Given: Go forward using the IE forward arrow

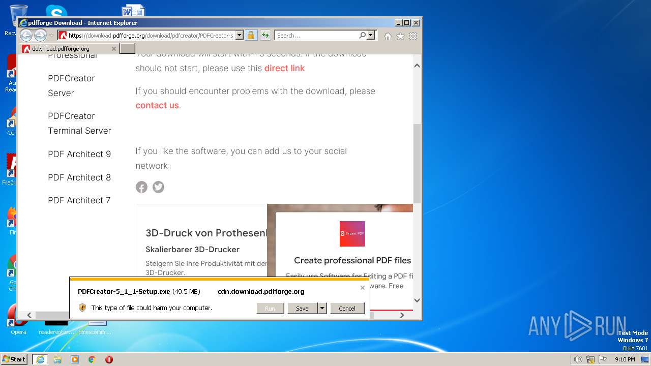Looking at the screenshot, I should [x=40, y=35].
